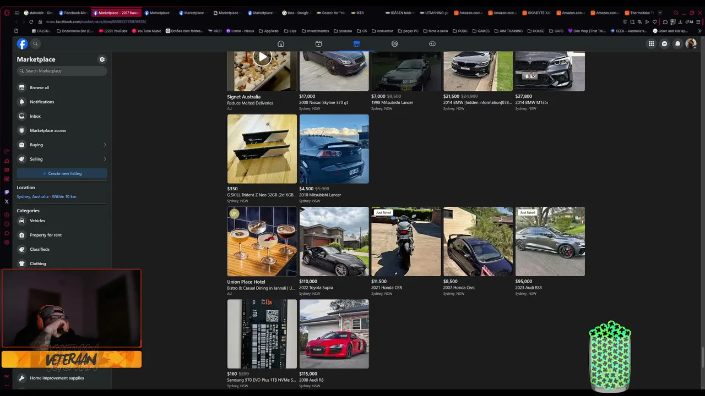Viewport: 705px width, 396px height.
Task: Open the CARS bookmark folder
Action: pyautogui.click(x=556, y=31)
